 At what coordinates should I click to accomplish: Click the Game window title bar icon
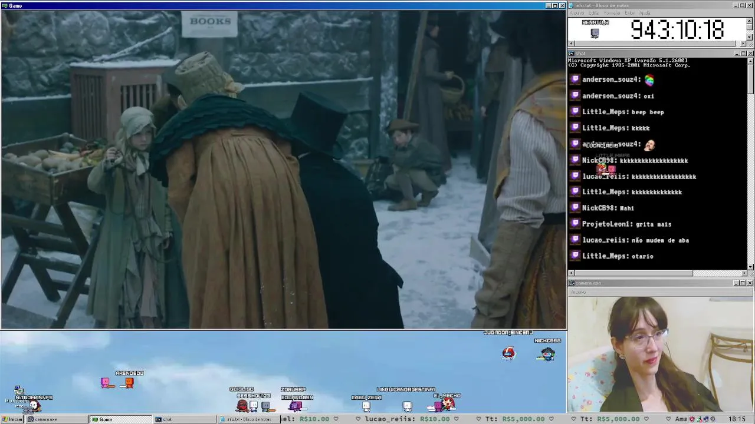pos(5,5)
